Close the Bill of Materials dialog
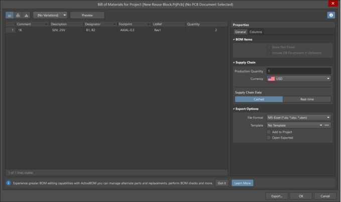This screenshot has height=202, width=341. point(331,4)
